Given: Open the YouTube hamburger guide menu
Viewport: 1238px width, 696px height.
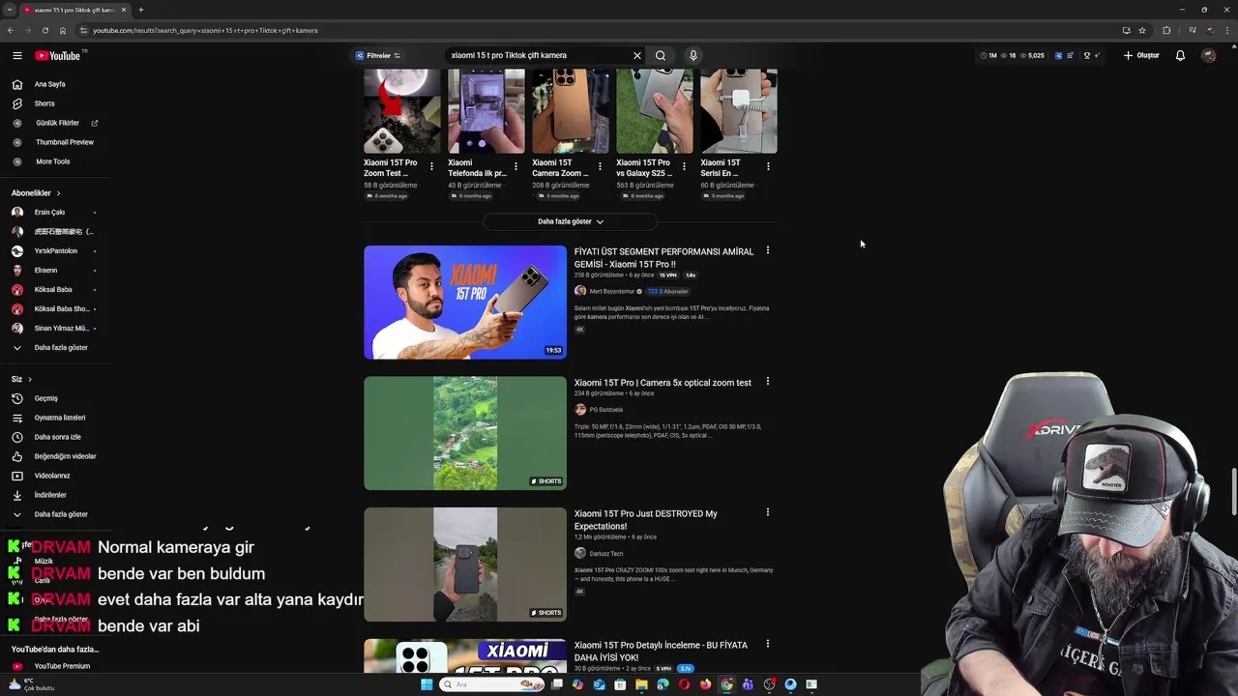Looking at the screenshot, I should coord(16,56).
